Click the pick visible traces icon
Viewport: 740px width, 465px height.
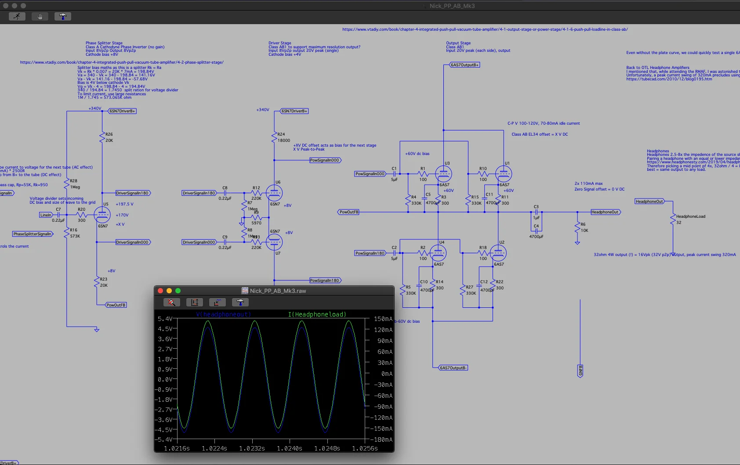[218, 302]
